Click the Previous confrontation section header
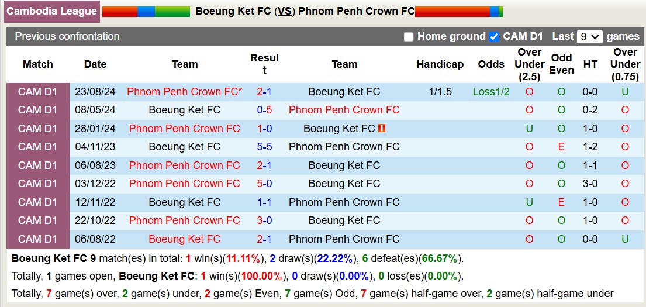 (67, 36)
